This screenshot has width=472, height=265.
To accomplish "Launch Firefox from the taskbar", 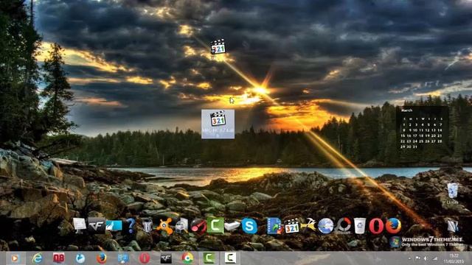I will 102,258.
